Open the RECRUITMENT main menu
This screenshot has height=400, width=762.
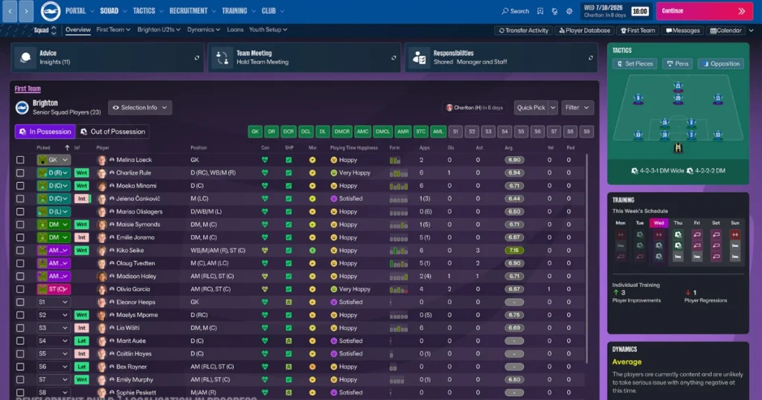[x=192, y=10]
